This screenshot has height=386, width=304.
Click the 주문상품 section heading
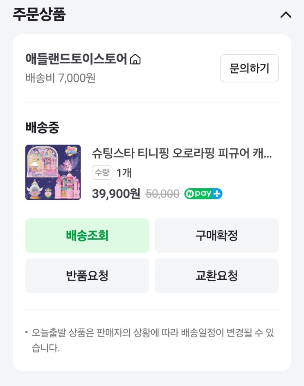pos(39,15)
